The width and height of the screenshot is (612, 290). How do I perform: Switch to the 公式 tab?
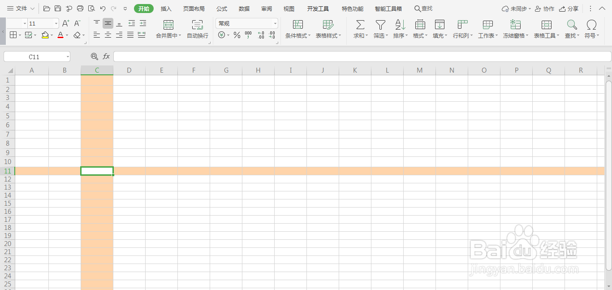[x=222, y=9]
